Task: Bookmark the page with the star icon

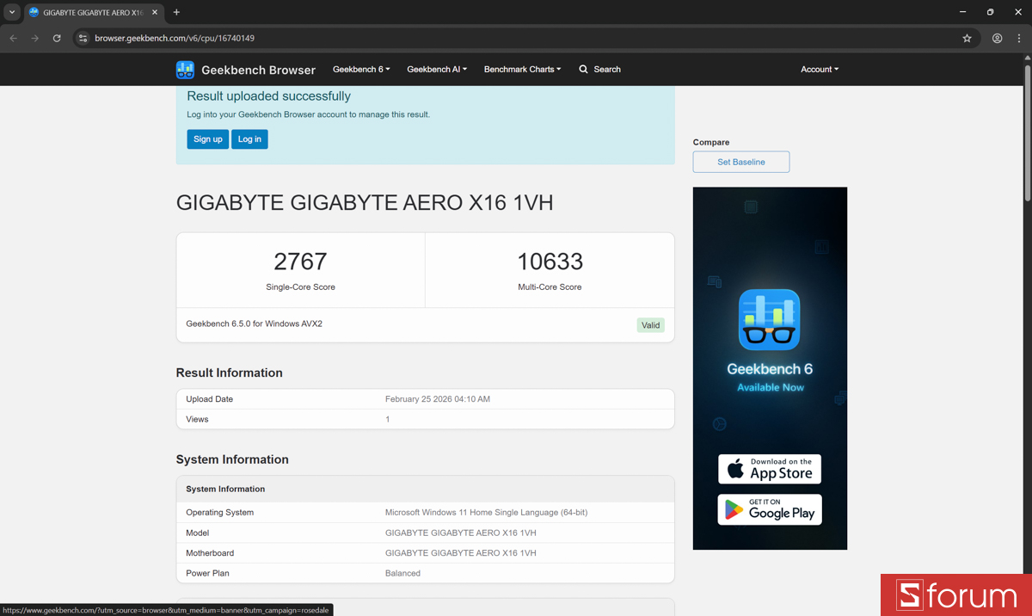Action: (x=967, y=38)
